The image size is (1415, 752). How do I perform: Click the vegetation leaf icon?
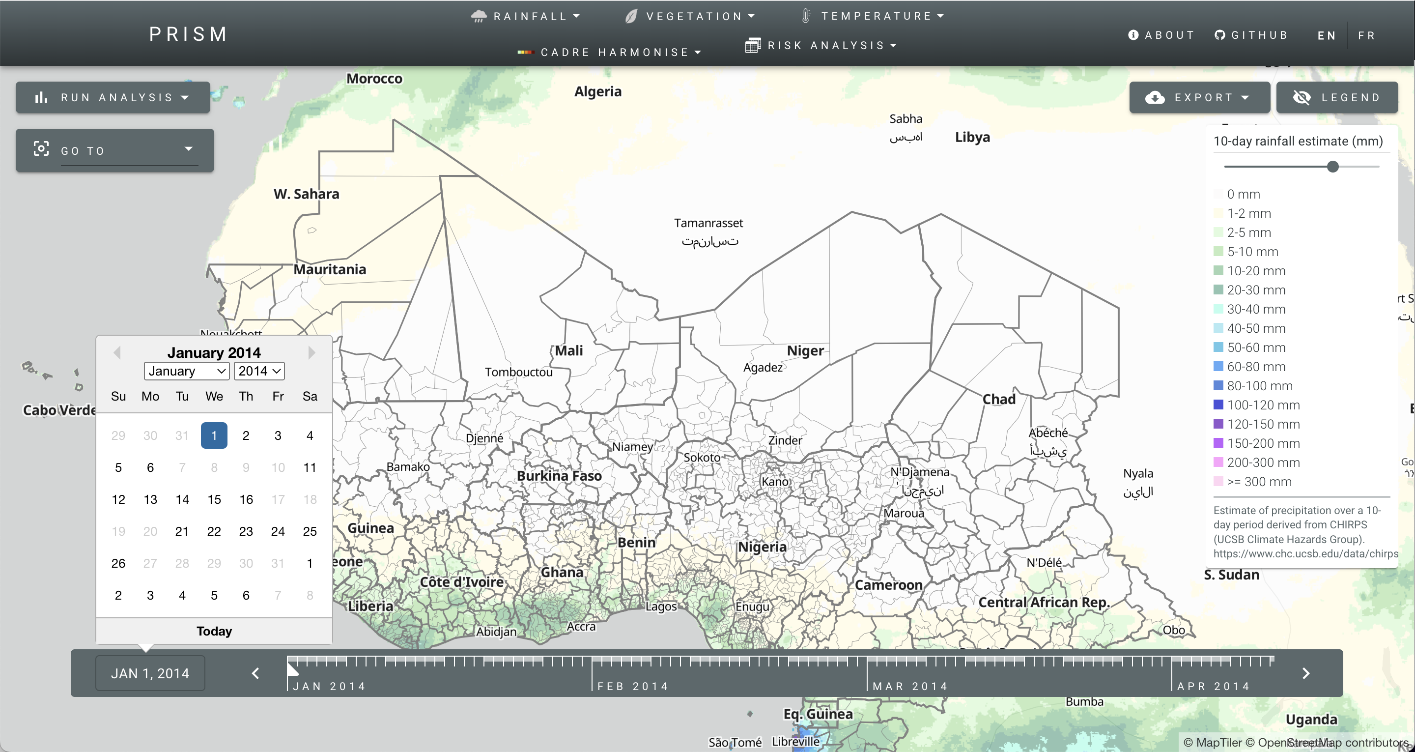(631, 17)
